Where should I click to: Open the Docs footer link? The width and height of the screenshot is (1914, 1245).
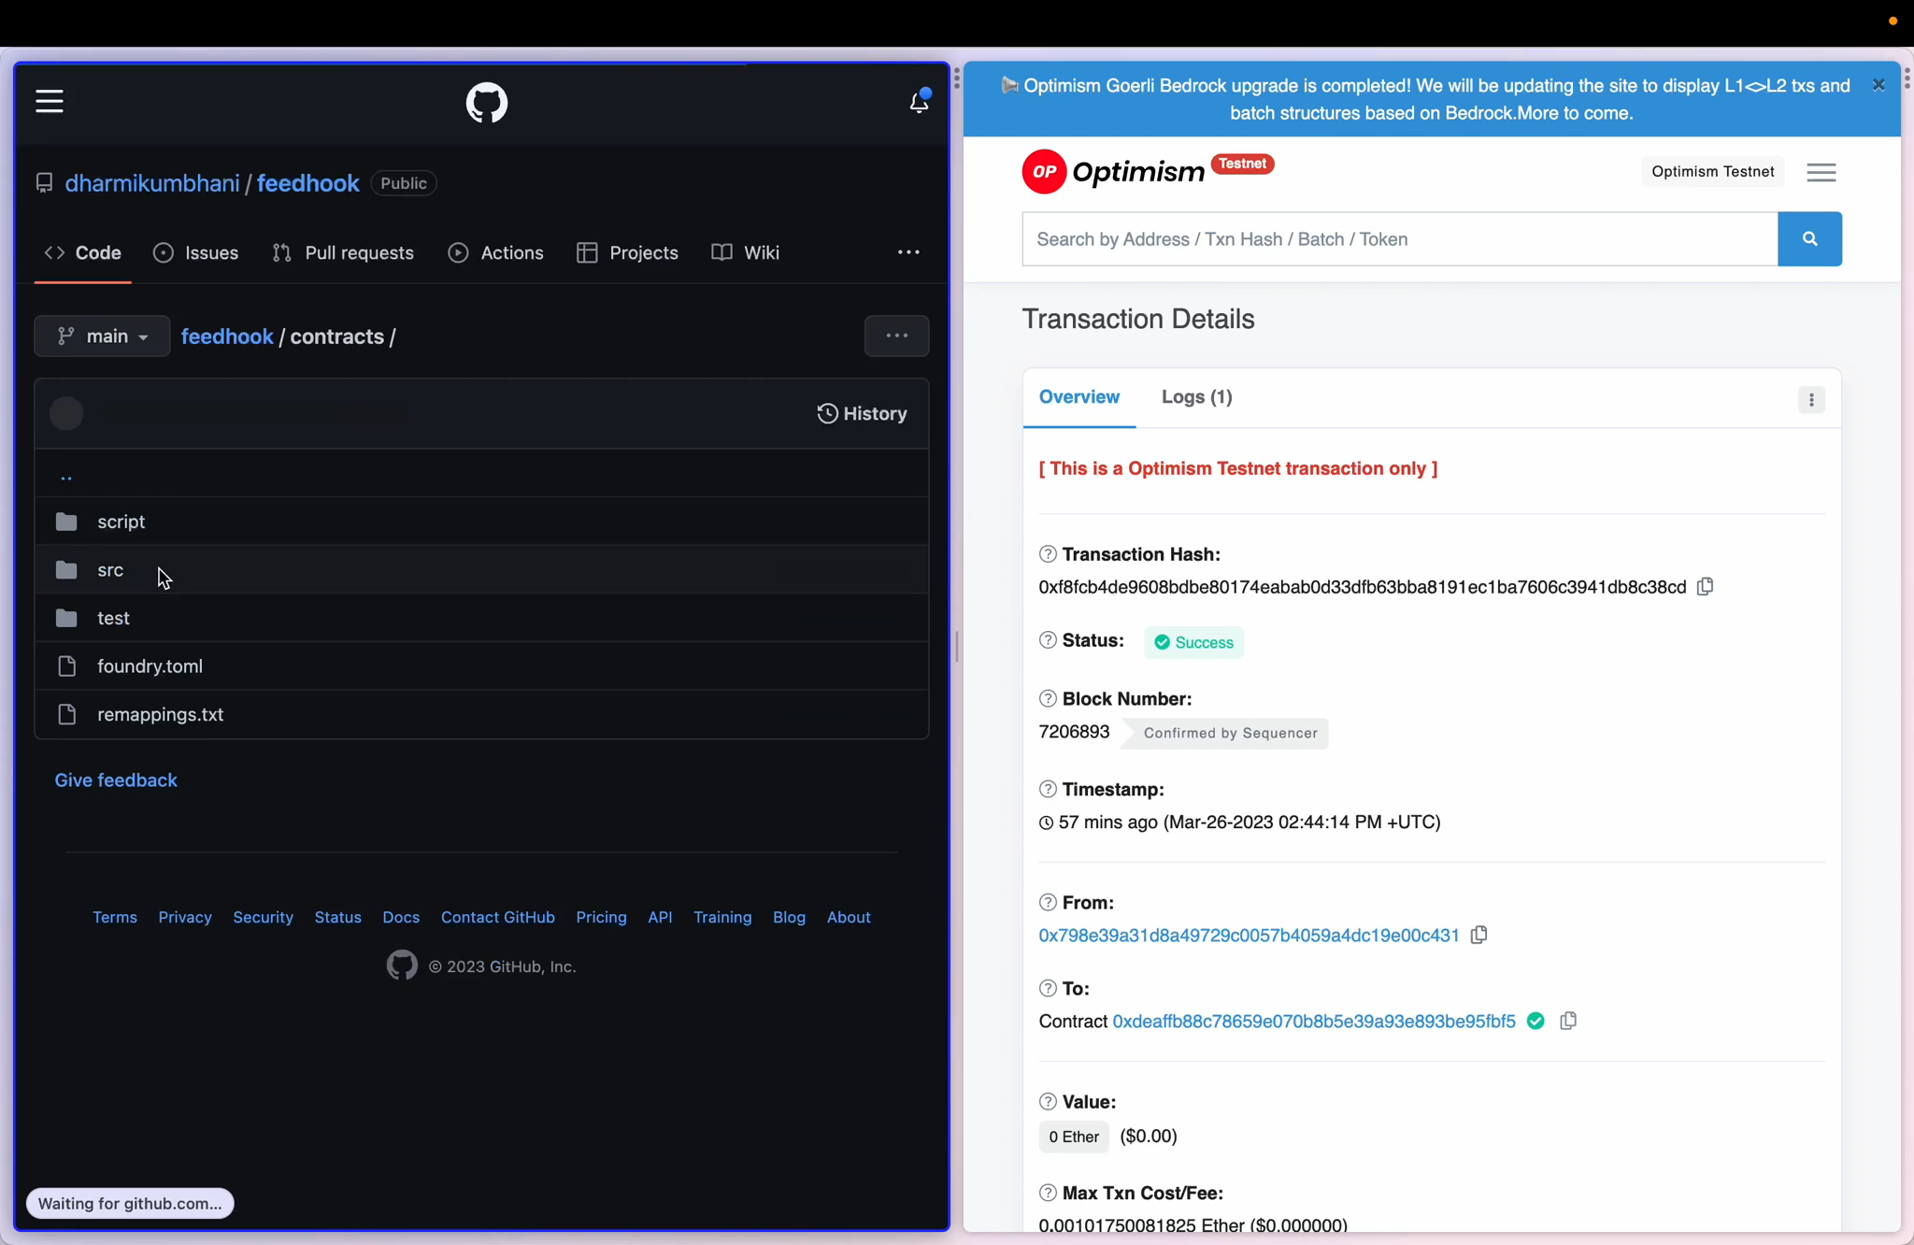[x=401, y=917]
